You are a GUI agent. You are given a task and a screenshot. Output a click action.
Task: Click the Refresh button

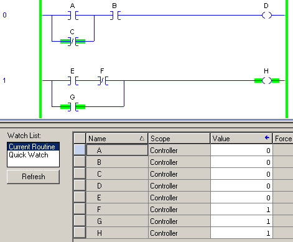(x=34, y=177)
